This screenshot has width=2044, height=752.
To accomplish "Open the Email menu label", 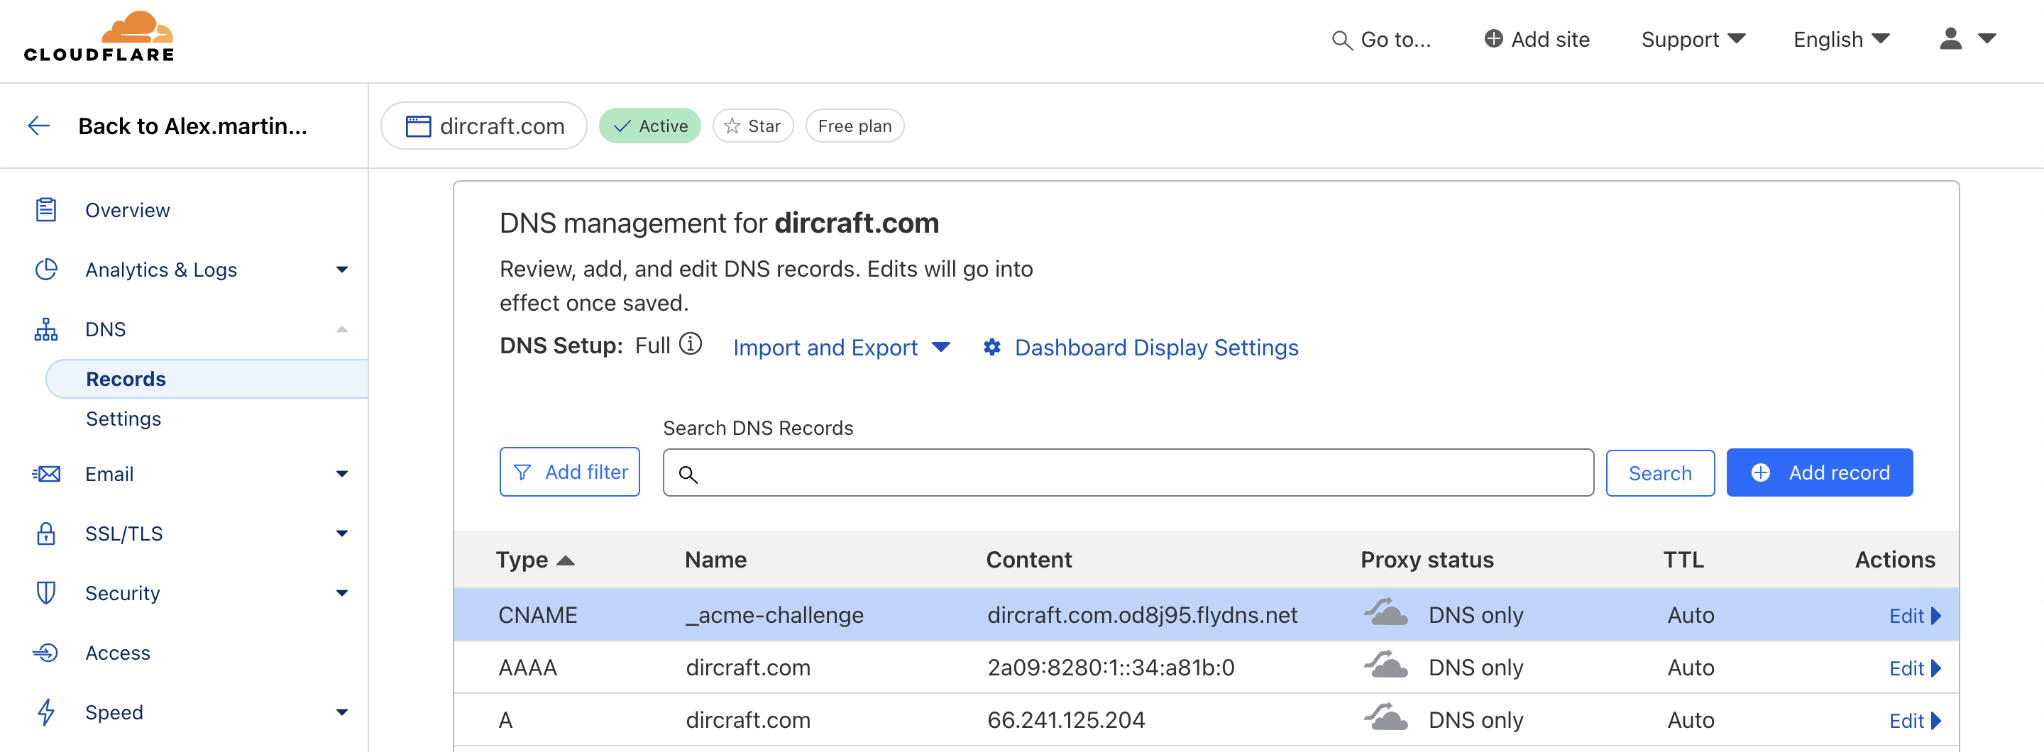I will [x=109, y=474].
